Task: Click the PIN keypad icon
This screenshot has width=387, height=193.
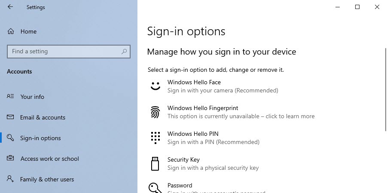Action: coord(155,138)
